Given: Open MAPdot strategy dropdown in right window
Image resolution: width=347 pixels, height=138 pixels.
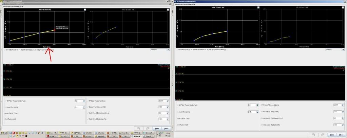Looking at the screenshot, I should [x=343, y=50].
